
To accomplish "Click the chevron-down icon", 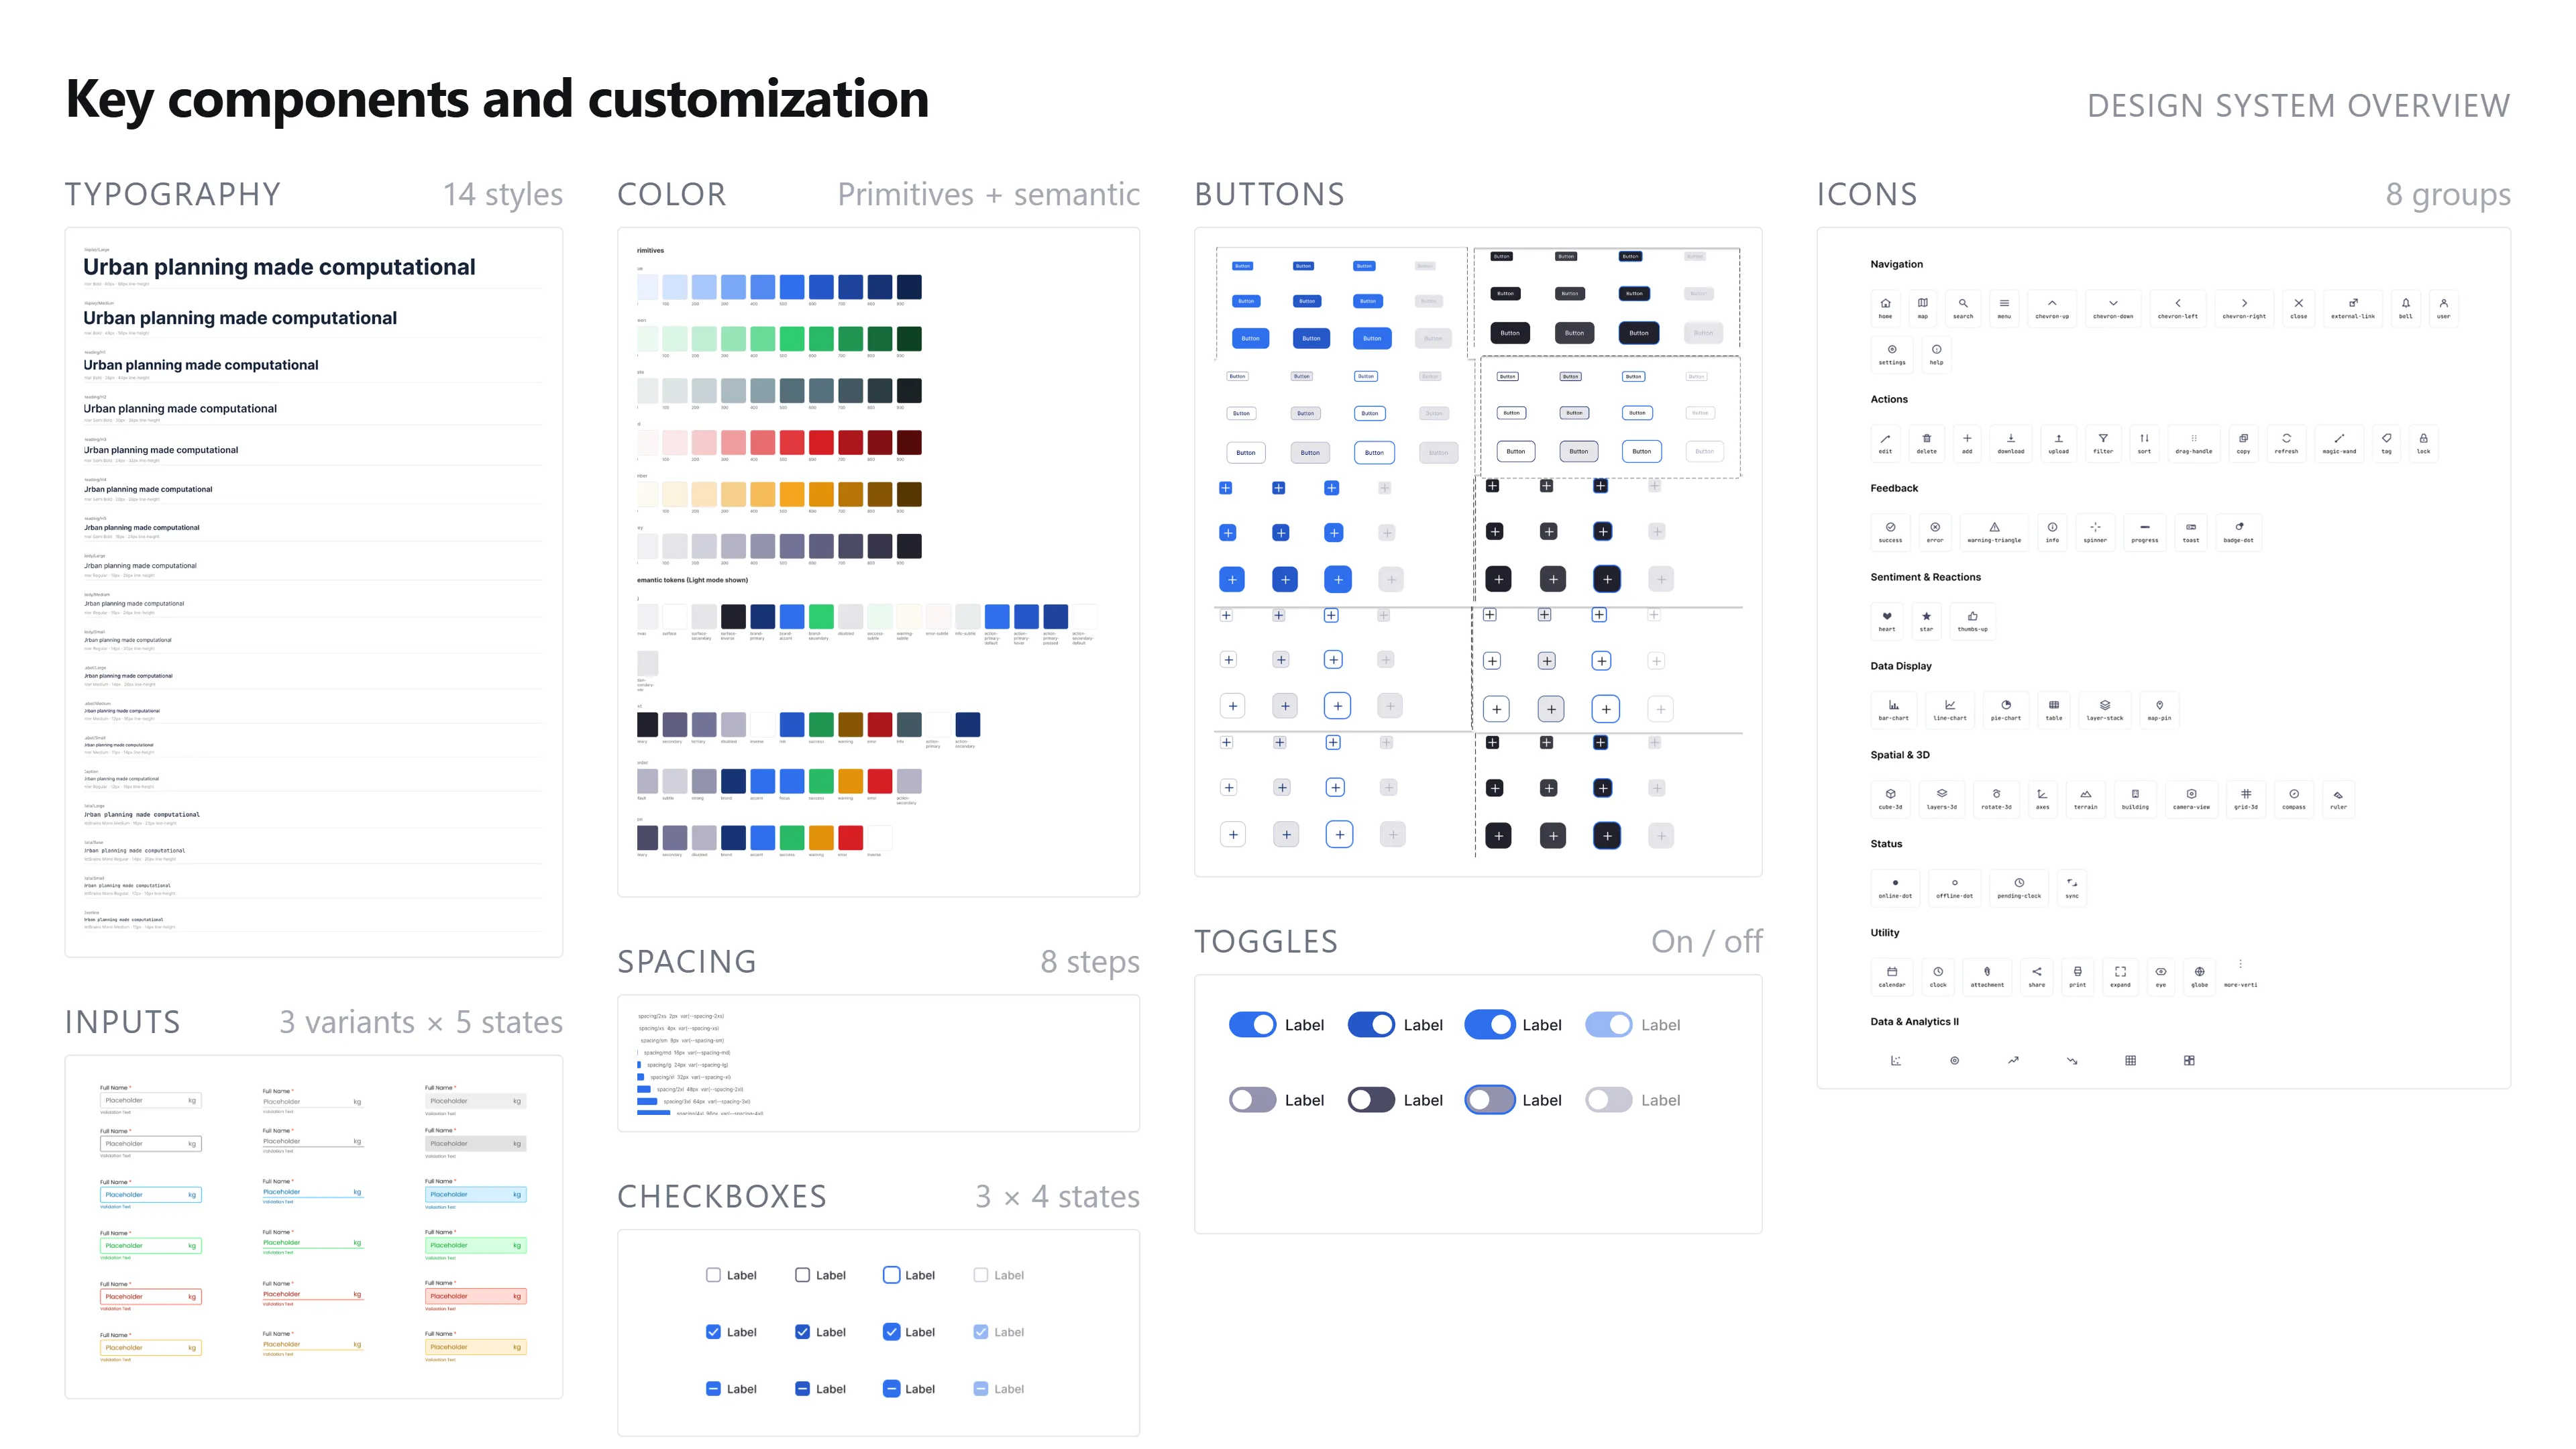I will 2113,307.
